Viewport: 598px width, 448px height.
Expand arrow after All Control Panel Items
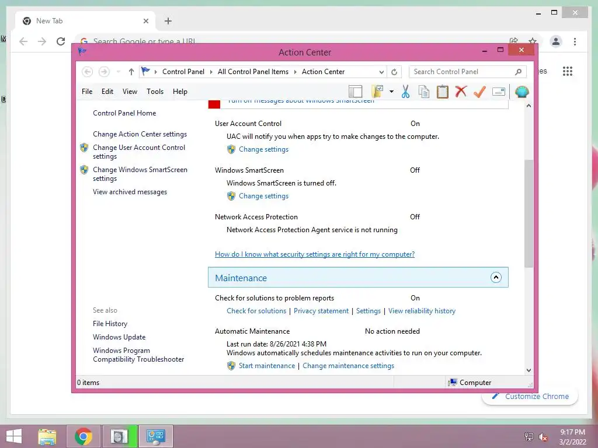coord(295,72)
